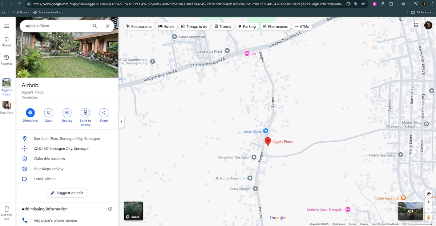The height and width of the screenshot is (226, 436).
Task: Click the Jerus Store shopping pin
Action: click(266, 131)
